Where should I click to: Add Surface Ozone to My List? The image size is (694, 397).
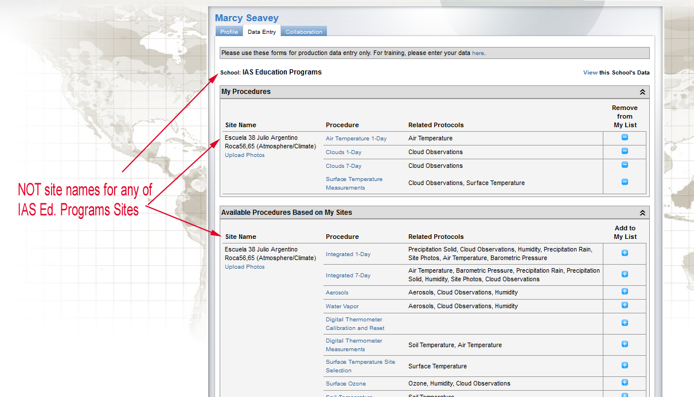tap(625, 383)
